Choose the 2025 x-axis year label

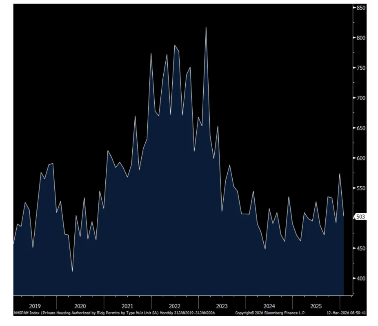click(316, 306)
